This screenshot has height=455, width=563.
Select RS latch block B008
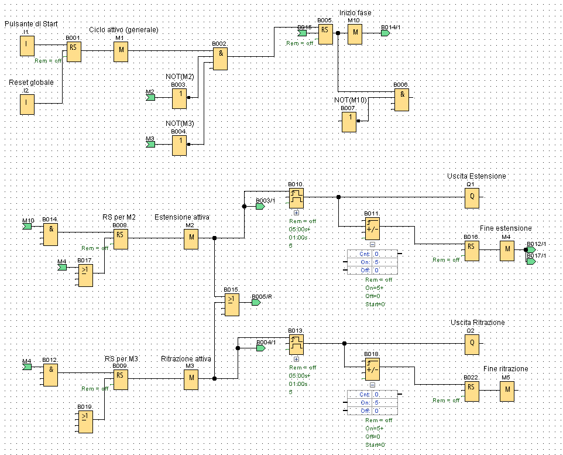click(121, 239)
